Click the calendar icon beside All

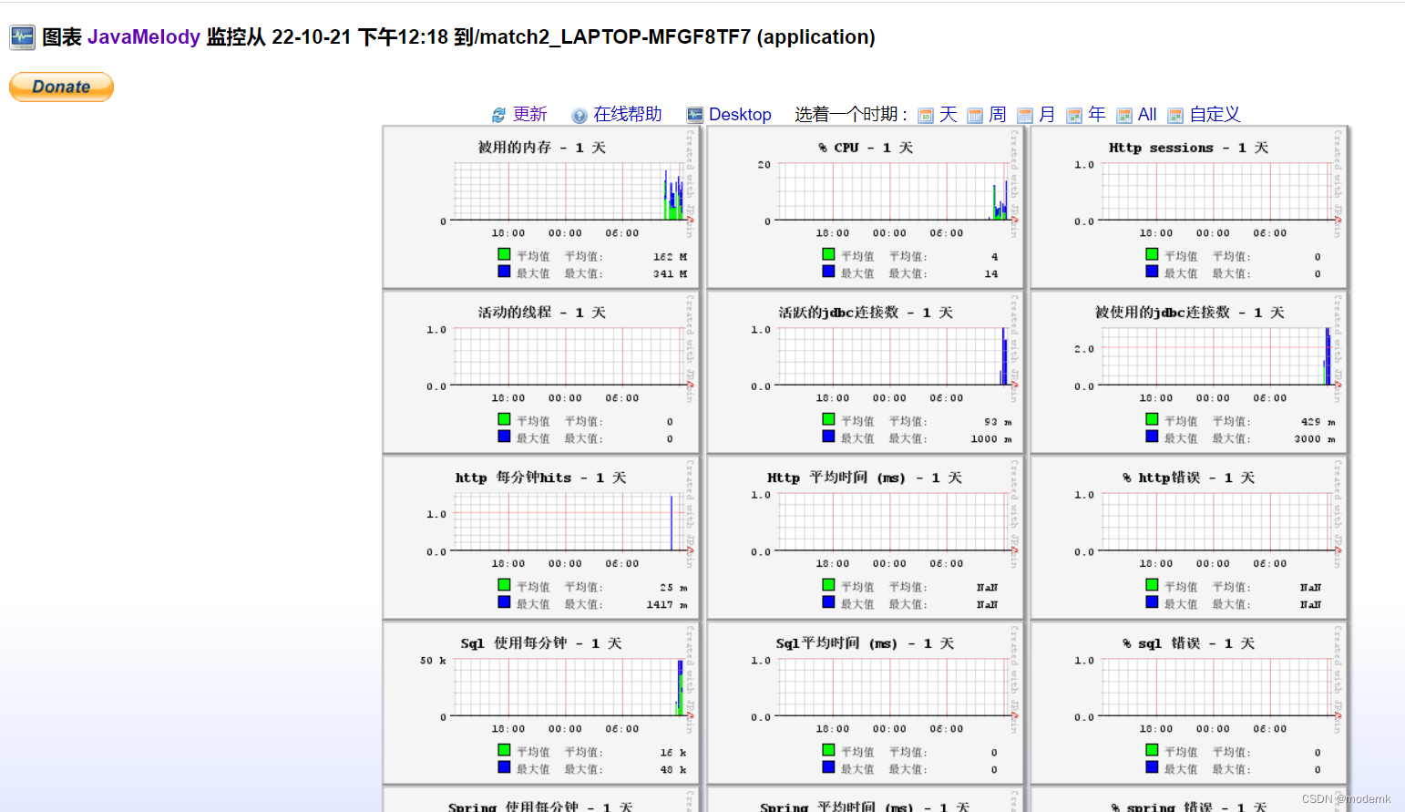point(1124,116)
